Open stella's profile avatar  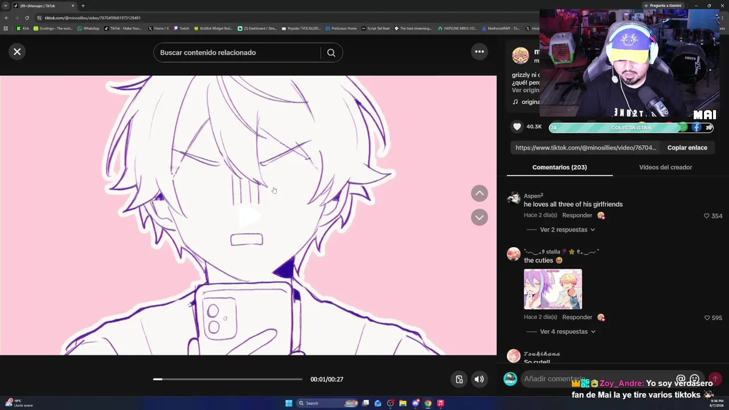(x=514, y=254)
